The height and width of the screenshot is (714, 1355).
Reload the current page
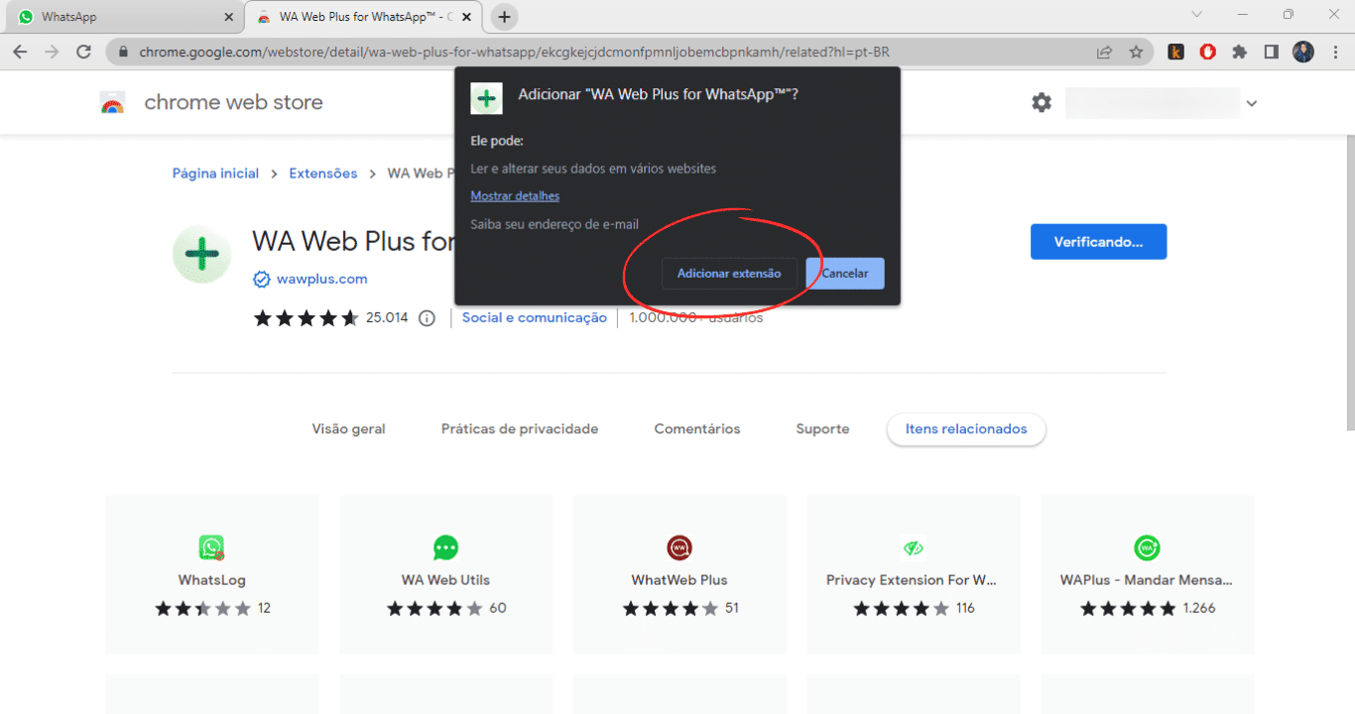[x=84, y=52]
